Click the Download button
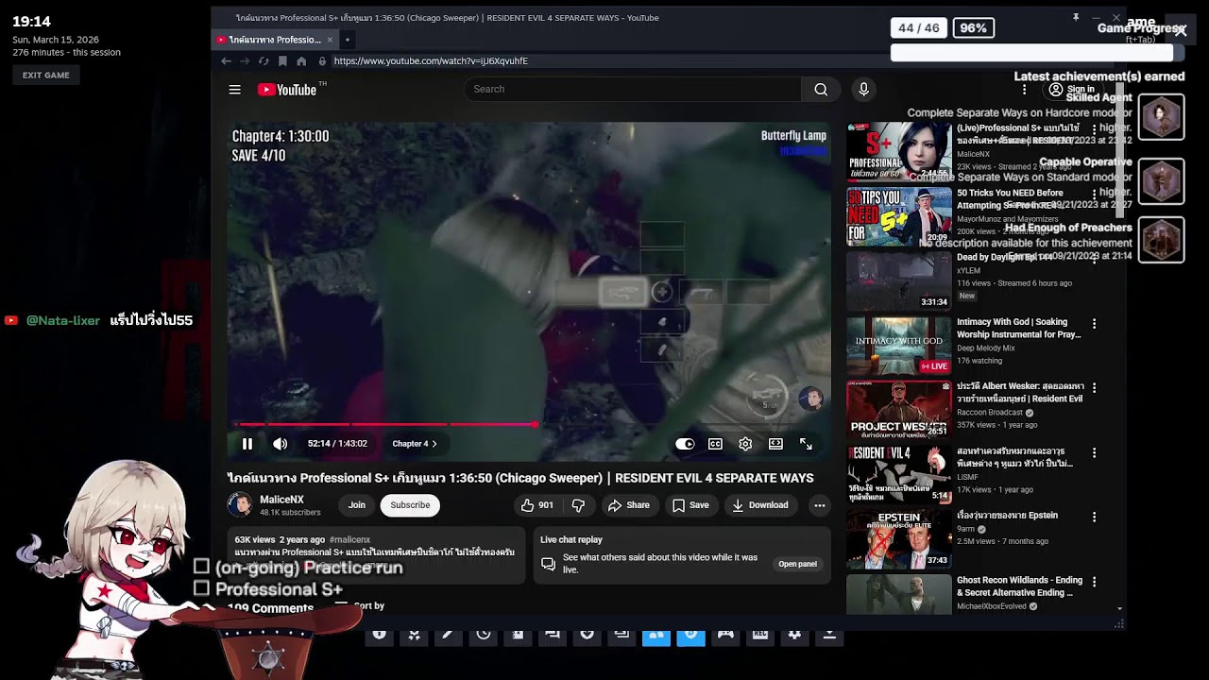This screenshot has width=1209, height=680. [760, 505]
